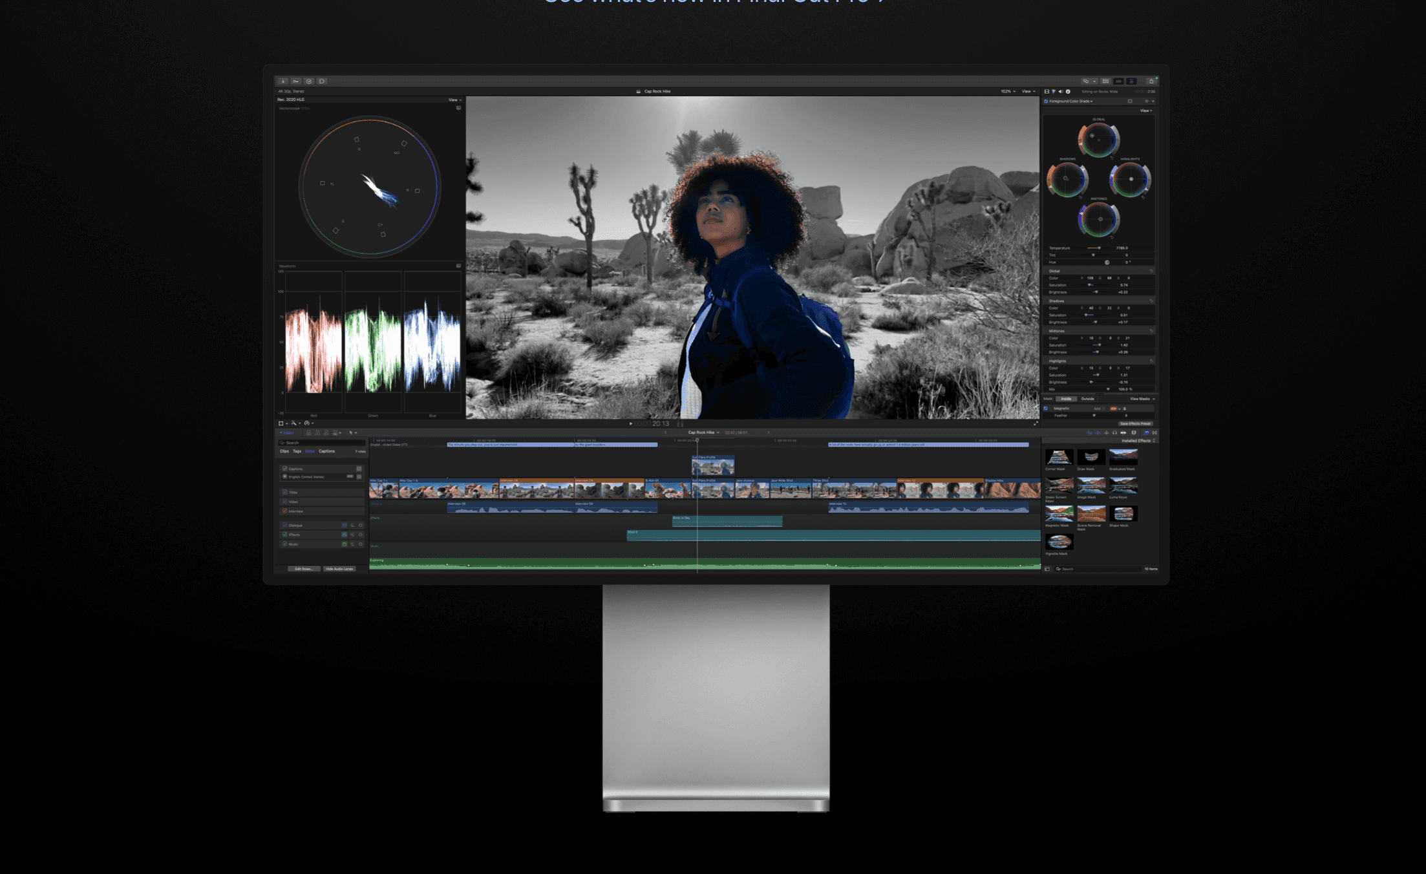Open the Keyword Editor key icon
The width and height of the screenshot is (1426, 874).
[x=296, y=81]
